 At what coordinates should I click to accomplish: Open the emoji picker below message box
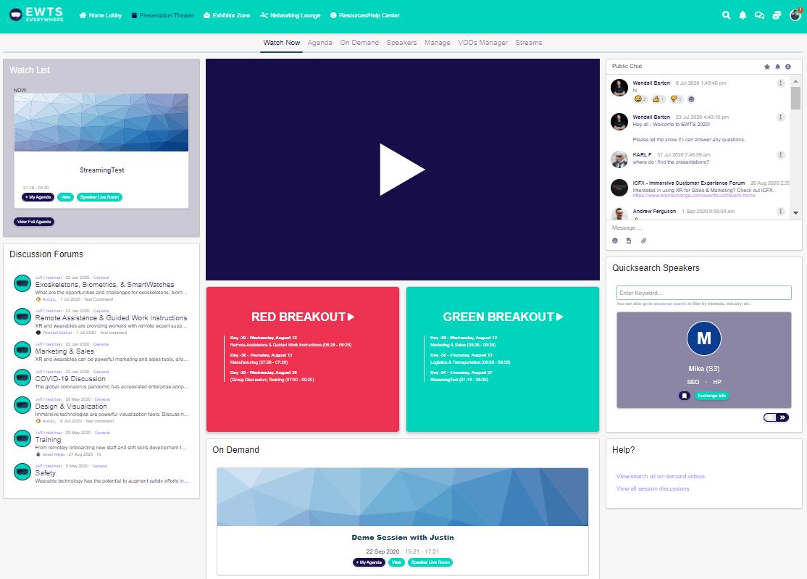pyautogui.click(x=615, y=241)
